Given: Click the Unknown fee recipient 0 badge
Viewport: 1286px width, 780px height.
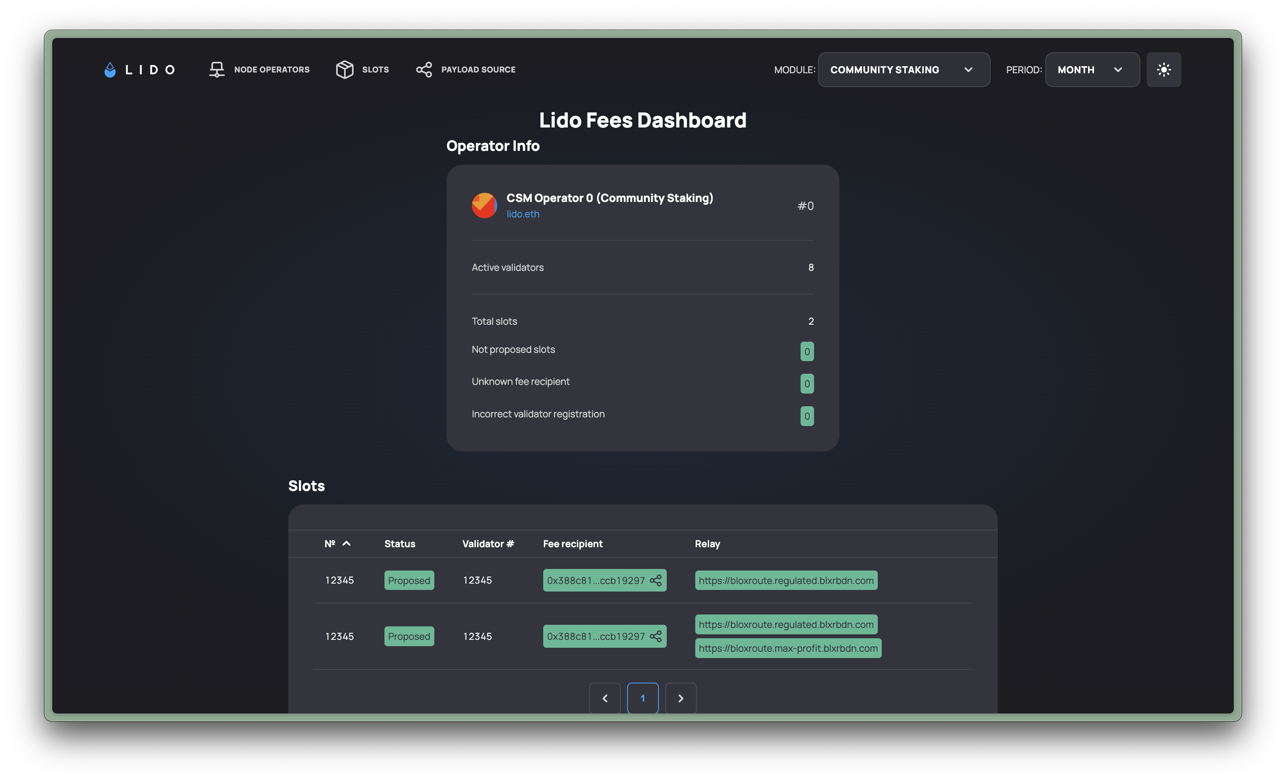Looking at the screenshot, I should pyautogui.click(x=807, y=384).
